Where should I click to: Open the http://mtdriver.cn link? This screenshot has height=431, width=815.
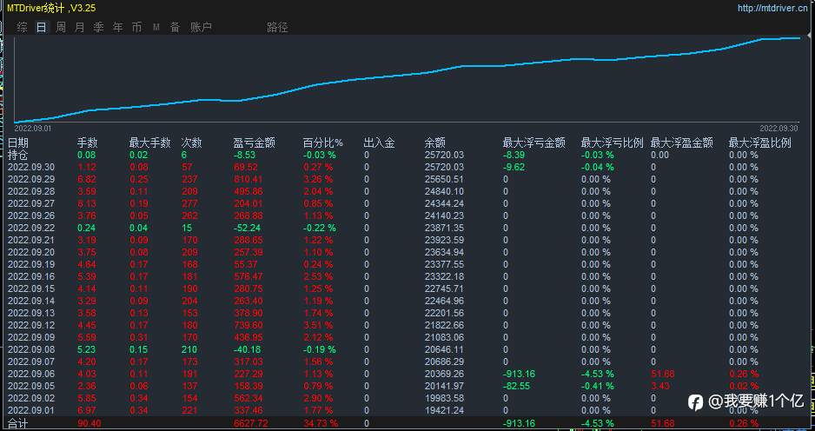[773, 8]
